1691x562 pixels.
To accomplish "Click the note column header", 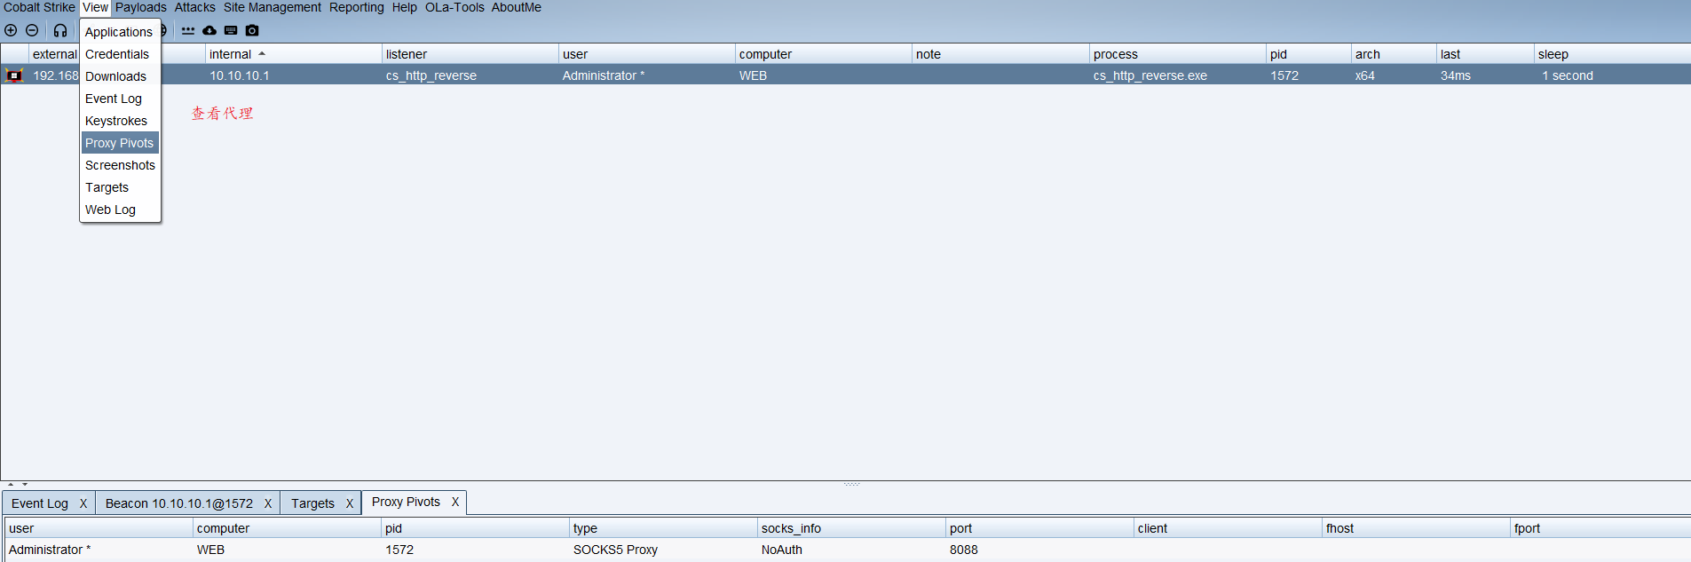I will (1000, 54).
